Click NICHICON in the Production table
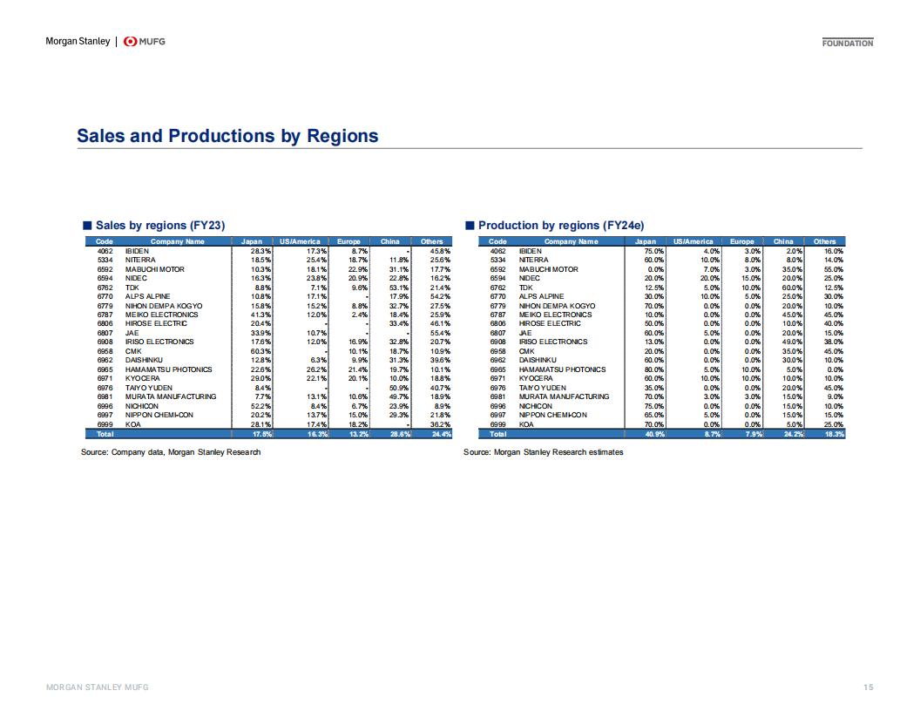Image resolution: width=920 pixels, height=711 pixels. 535,406
